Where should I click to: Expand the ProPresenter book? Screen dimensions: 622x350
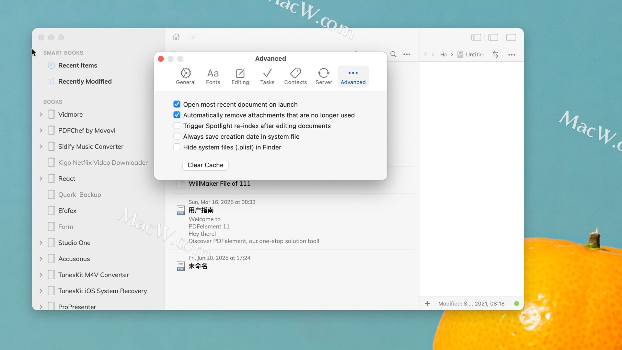[x=41, y=307]
